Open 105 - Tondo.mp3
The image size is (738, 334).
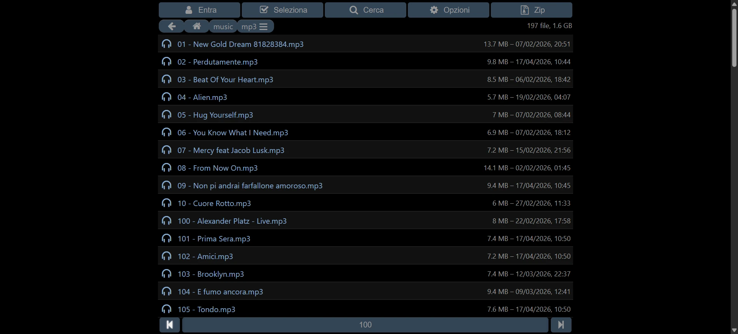tap(206, 309)
